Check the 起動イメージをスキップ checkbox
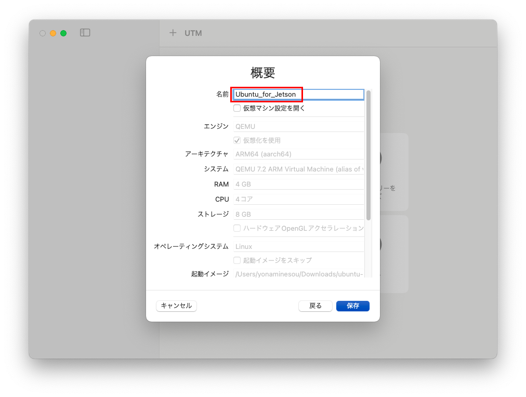This screenshot has width=526, height=397. (x=236, y=260)
